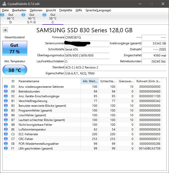Open the Bearbeiten menu

pyautogui.click(x=19, y=10)
